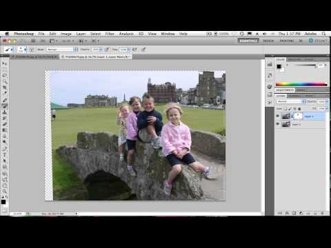Click the Add layer style fx icon

point(287,213)
